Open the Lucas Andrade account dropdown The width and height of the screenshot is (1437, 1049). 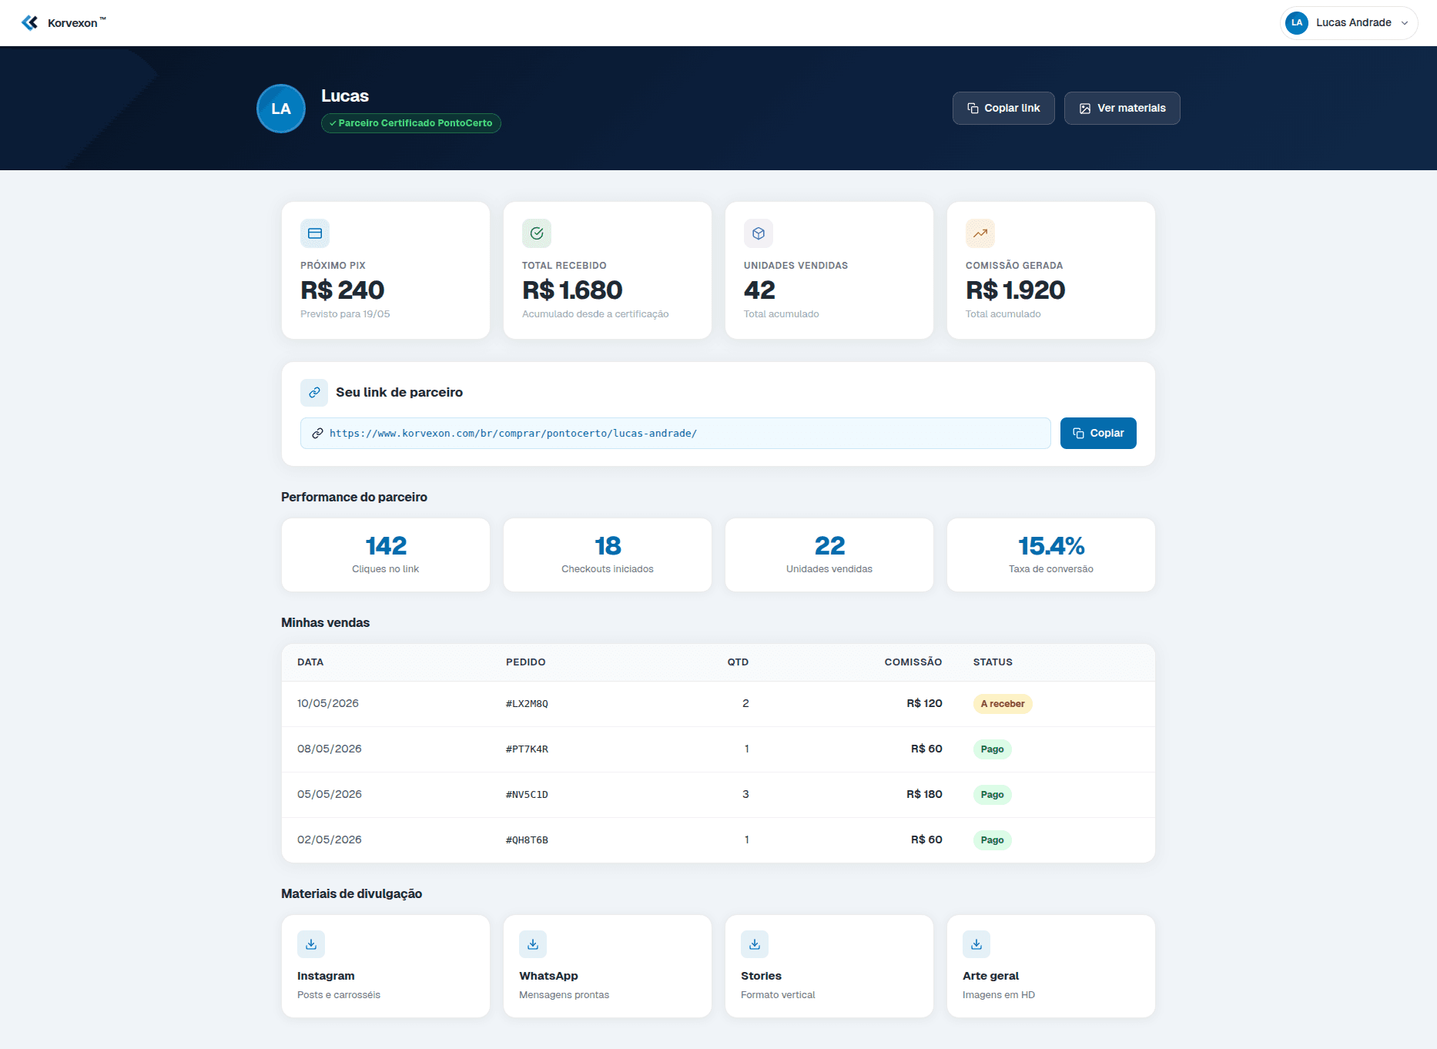pyautogui.click(x=1348, y=22)
